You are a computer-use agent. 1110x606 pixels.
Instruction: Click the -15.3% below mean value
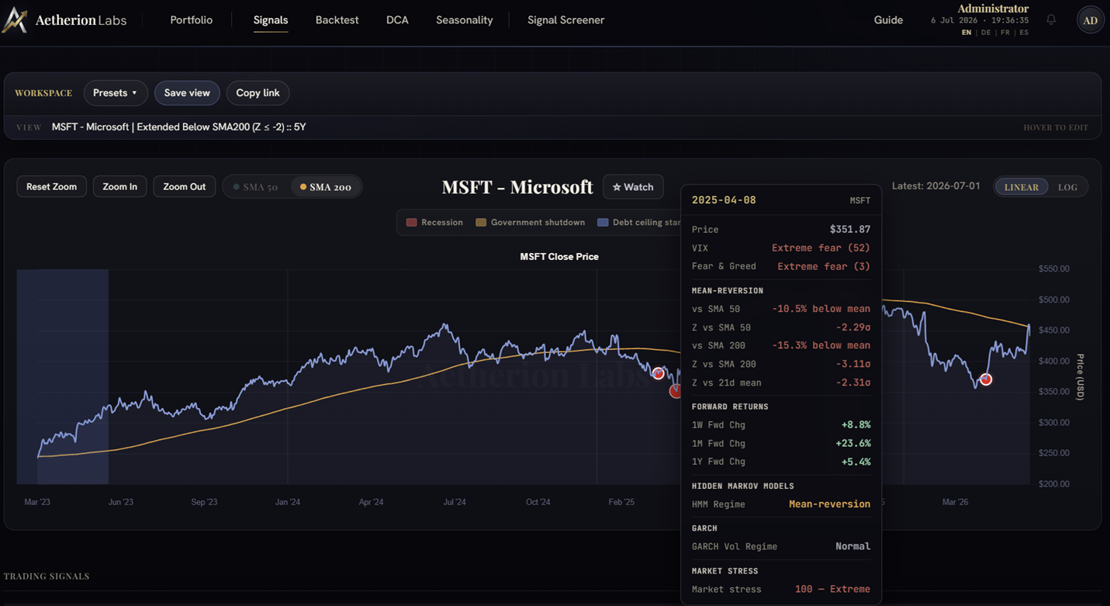click(821, 345)
